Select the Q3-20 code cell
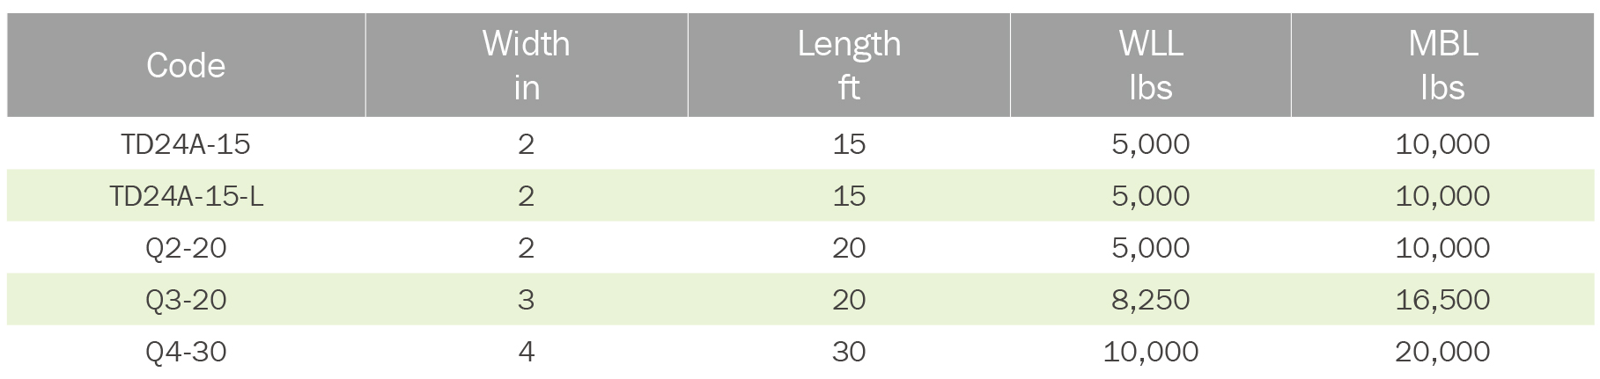Screen dimensions: 1600x379 click(x=186, y=300)
